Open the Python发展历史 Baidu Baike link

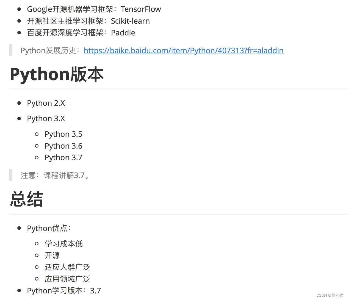[x=184, y=50]
